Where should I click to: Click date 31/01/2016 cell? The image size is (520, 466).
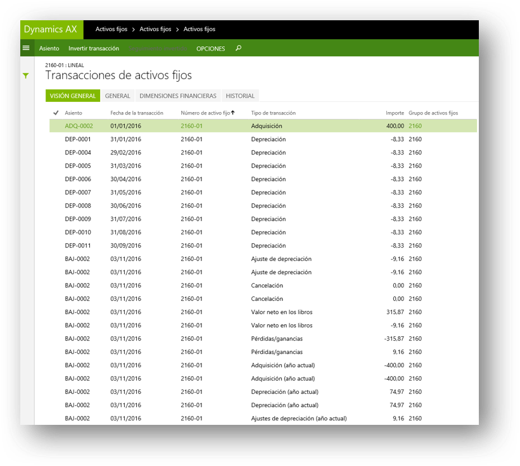tap(125, 139)
